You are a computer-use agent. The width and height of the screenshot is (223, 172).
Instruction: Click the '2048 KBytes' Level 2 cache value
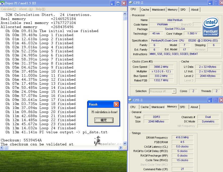click(208, 76)
